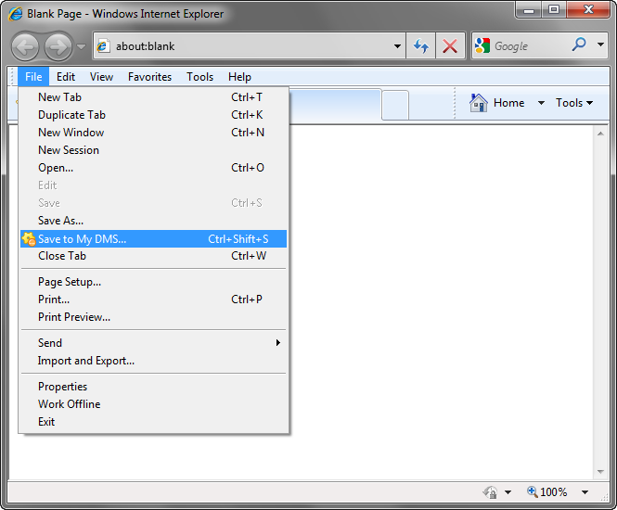
Task: Open the Help menu
Action: tap(239, 77)
